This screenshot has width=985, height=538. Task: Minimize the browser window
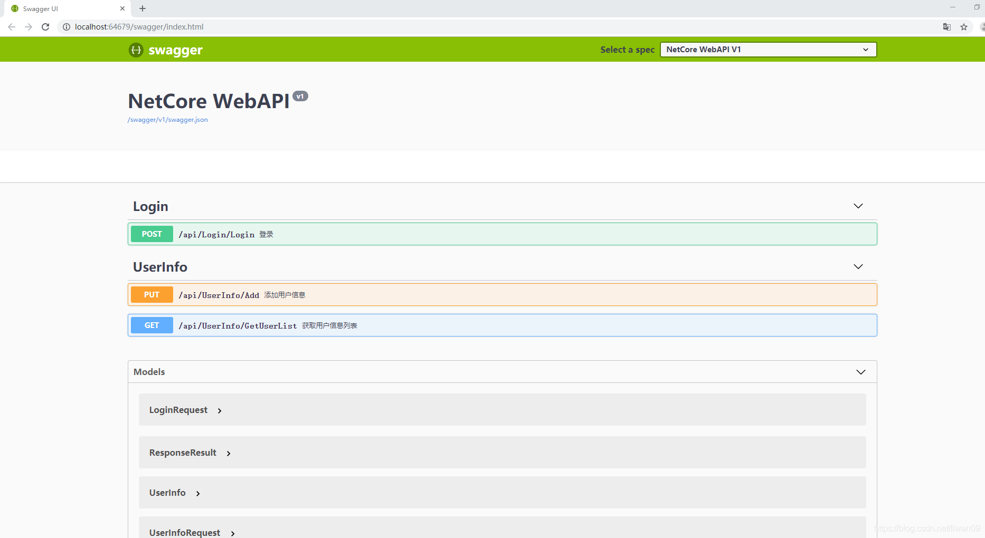pyautogui.click(x=953, y=7)
